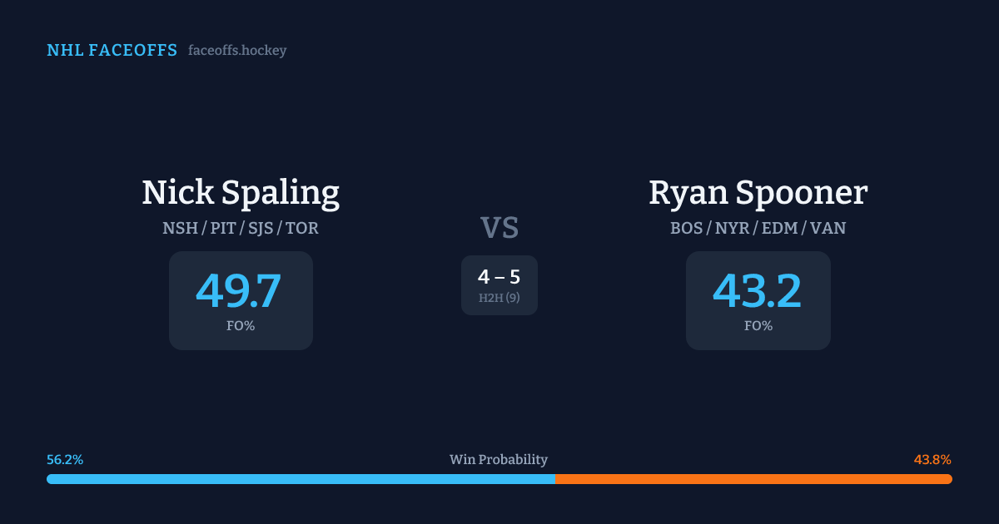
Task: Click the NHL FACEOFFS title
Action: 112,51
